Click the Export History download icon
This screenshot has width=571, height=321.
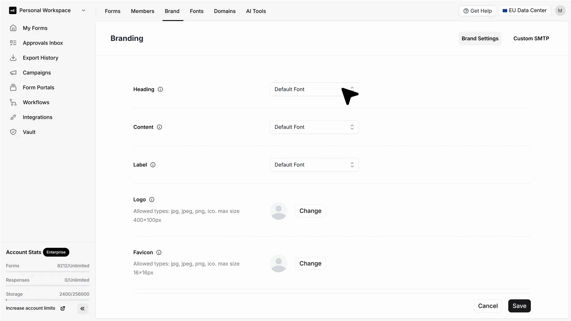(13, 58)
